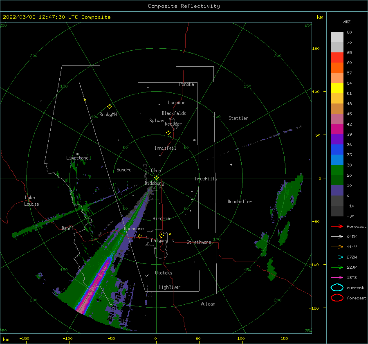The width and height of the screenshot is (368, 344).
Task: Click the Banff label
Action: [67, 228]
